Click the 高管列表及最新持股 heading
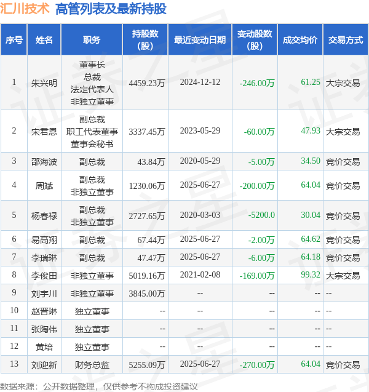The image size is (369, 392). click(111, 9)
